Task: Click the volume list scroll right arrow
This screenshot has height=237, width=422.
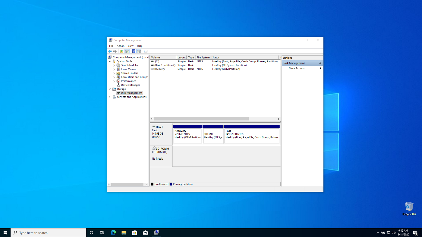Action: coord(279,119)
